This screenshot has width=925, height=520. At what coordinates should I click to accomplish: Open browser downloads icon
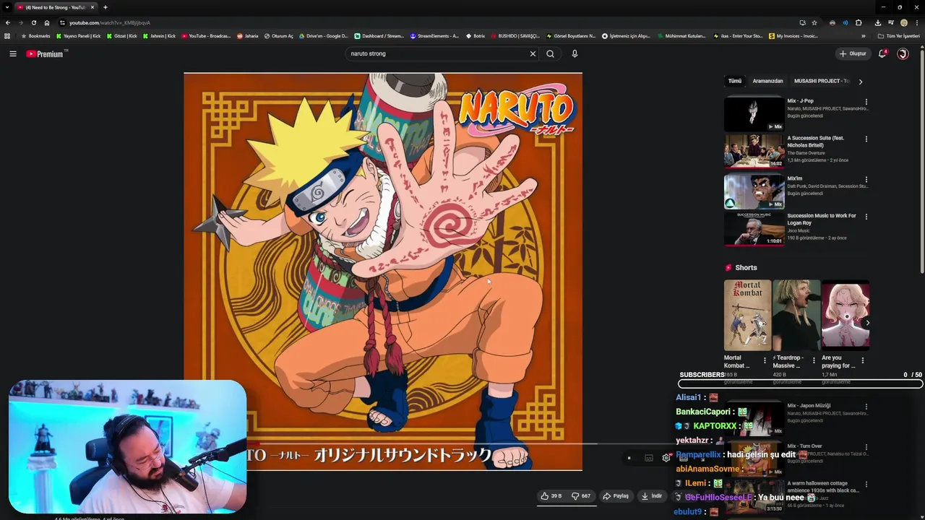[x=878, y=22]
